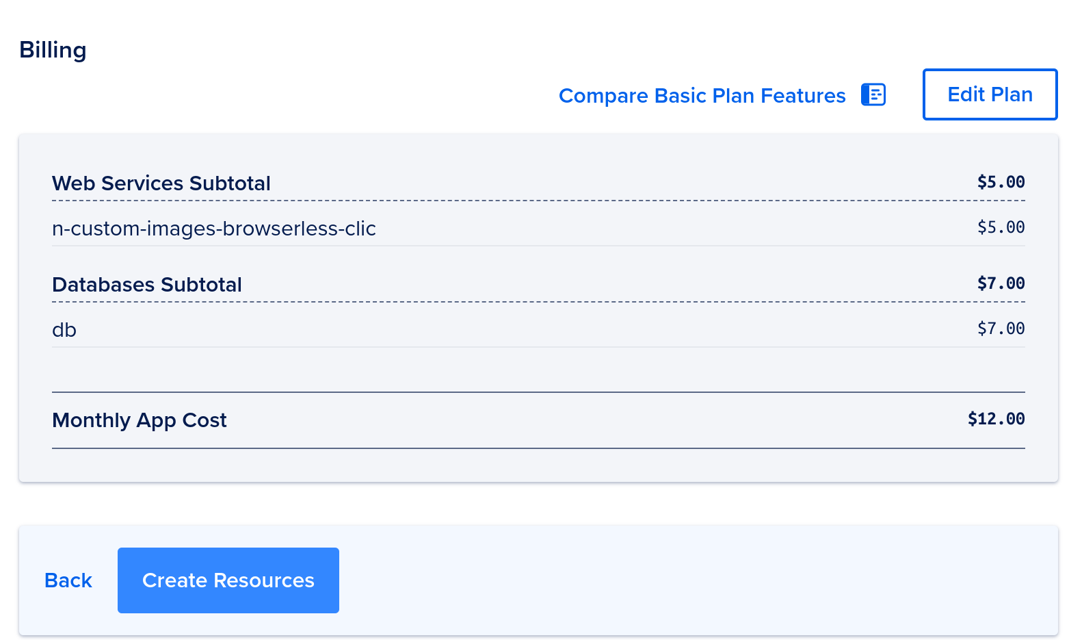Click the $7.00 price beside db
1069x640 pixels.
pyautogui.click(x=1001, y=329)
